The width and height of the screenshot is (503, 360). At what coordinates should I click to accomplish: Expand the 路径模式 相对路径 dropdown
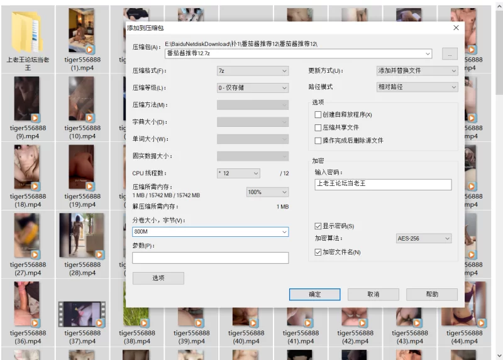point(417,87)
